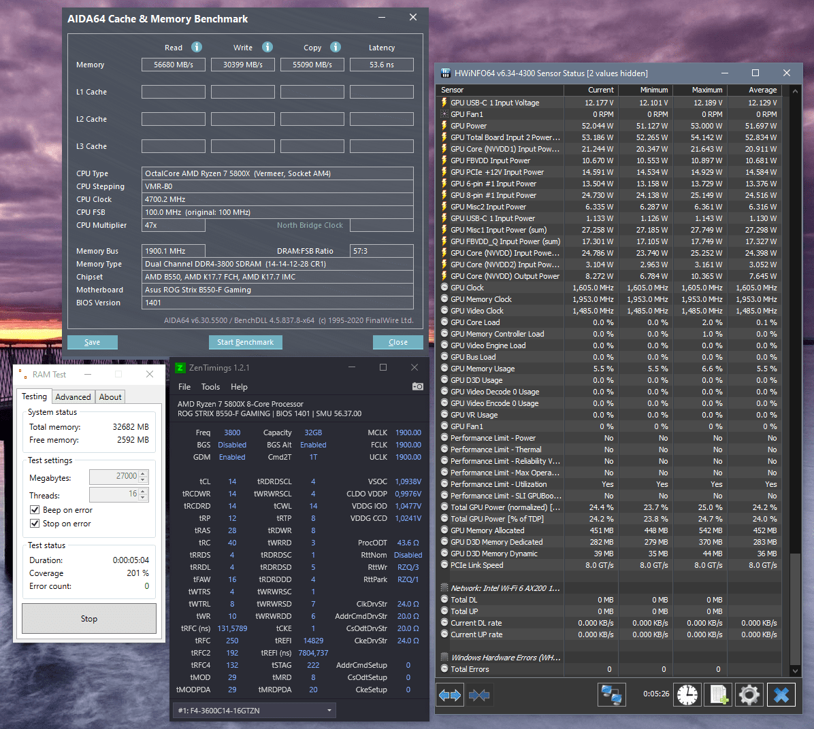Open ZenTimings Help menu
Image resolution: width=814 pixels, height=729 pixels.
click(x=239, y=386)
